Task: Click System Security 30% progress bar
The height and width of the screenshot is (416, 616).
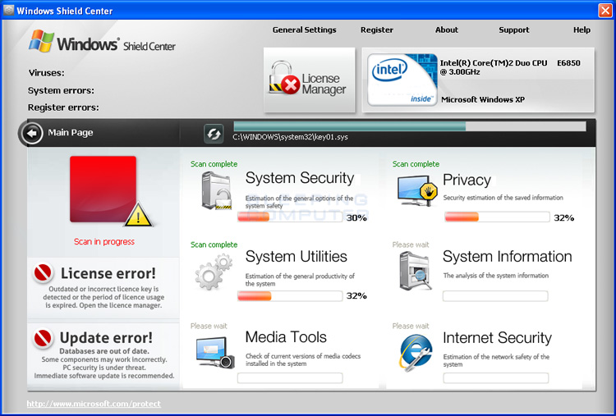Action: tap(290, 217)
